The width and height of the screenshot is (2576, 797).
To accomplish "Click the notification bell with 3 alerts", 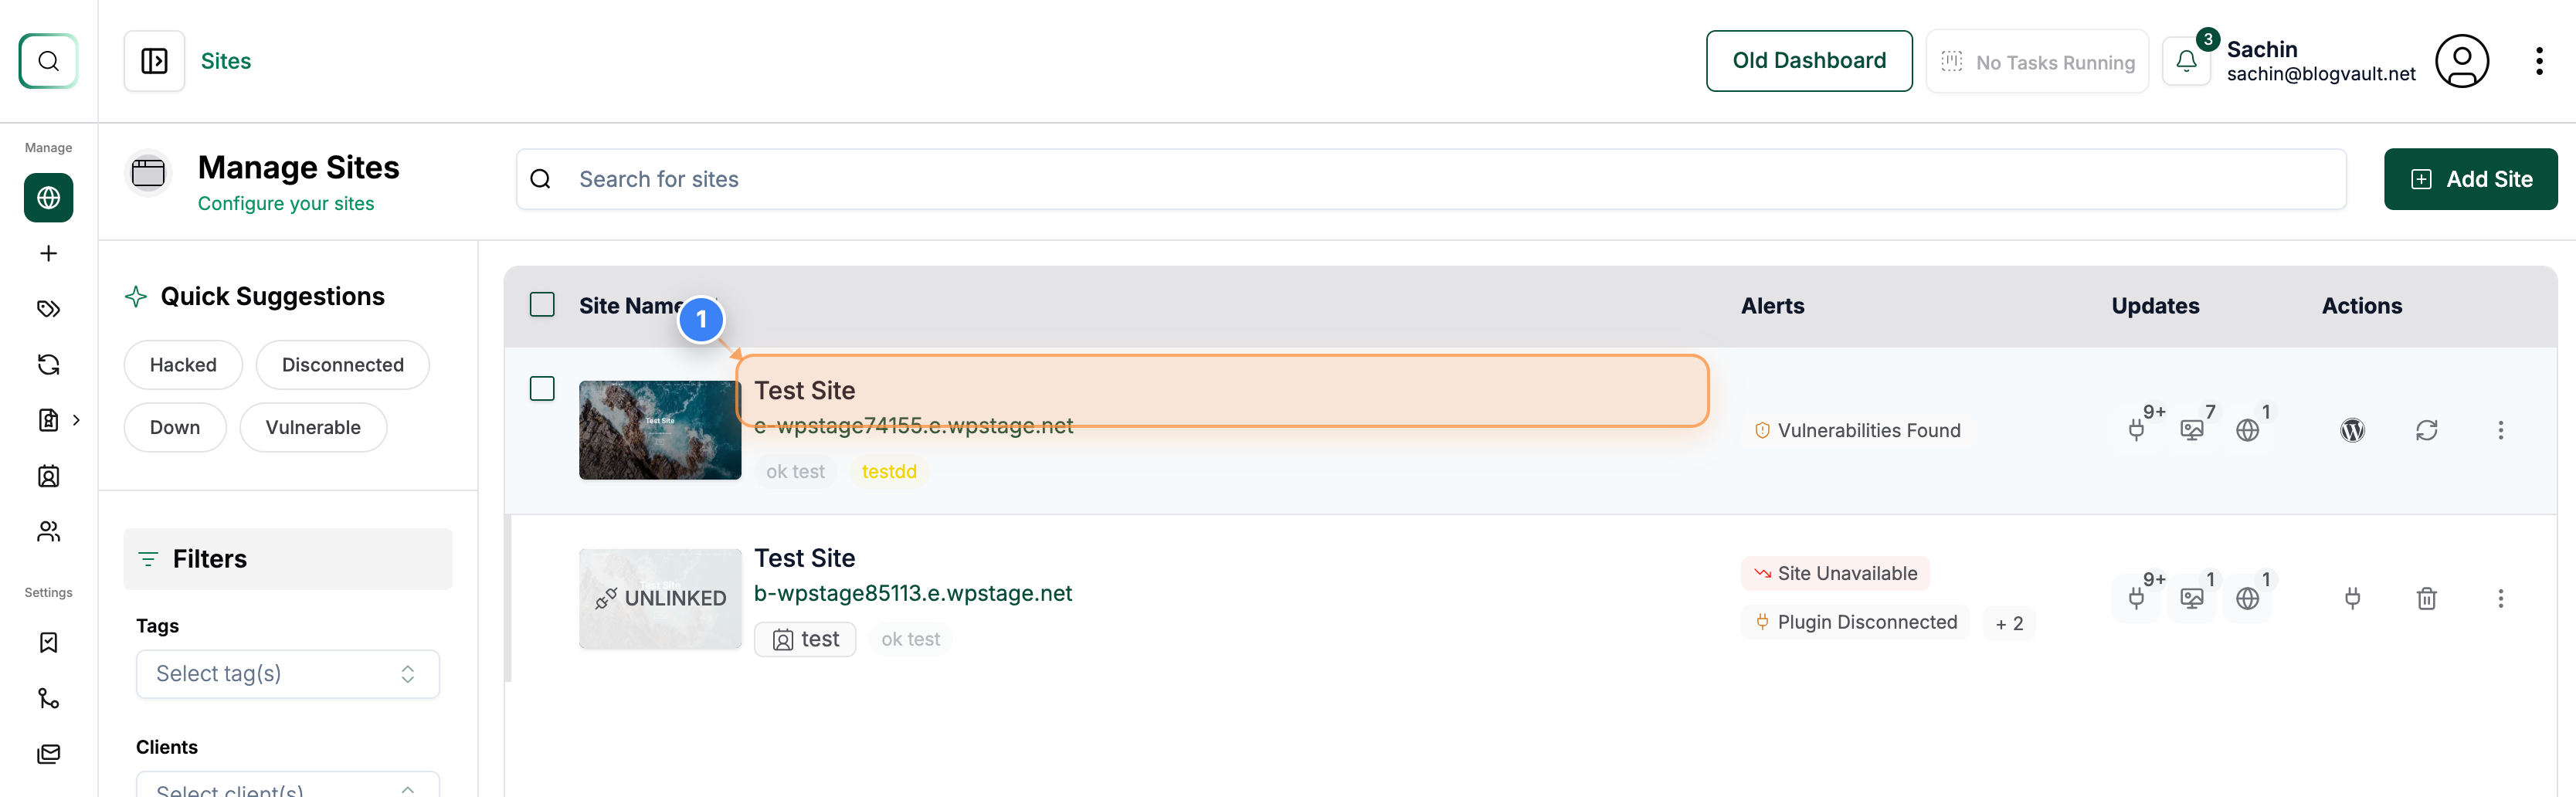I will coord(2186,60).
